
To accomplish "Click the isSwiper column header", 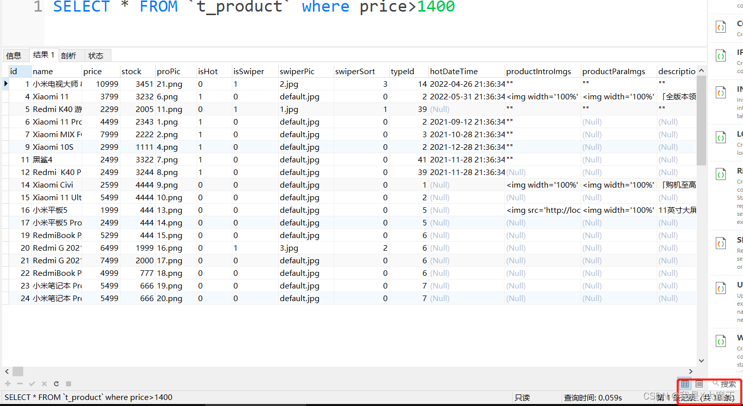I will coord(255,71).
